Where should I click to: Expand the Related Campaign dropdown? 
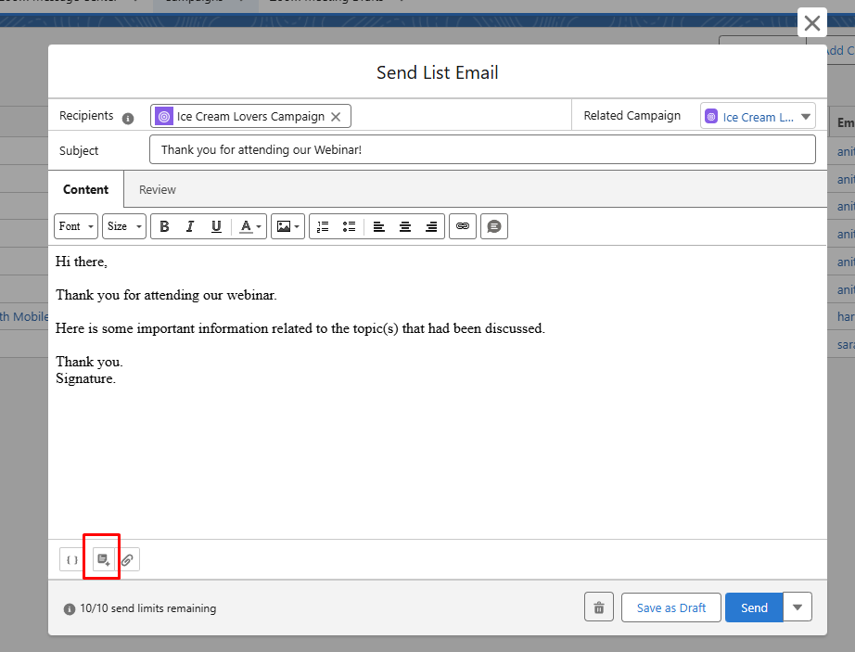coord(805,117)
